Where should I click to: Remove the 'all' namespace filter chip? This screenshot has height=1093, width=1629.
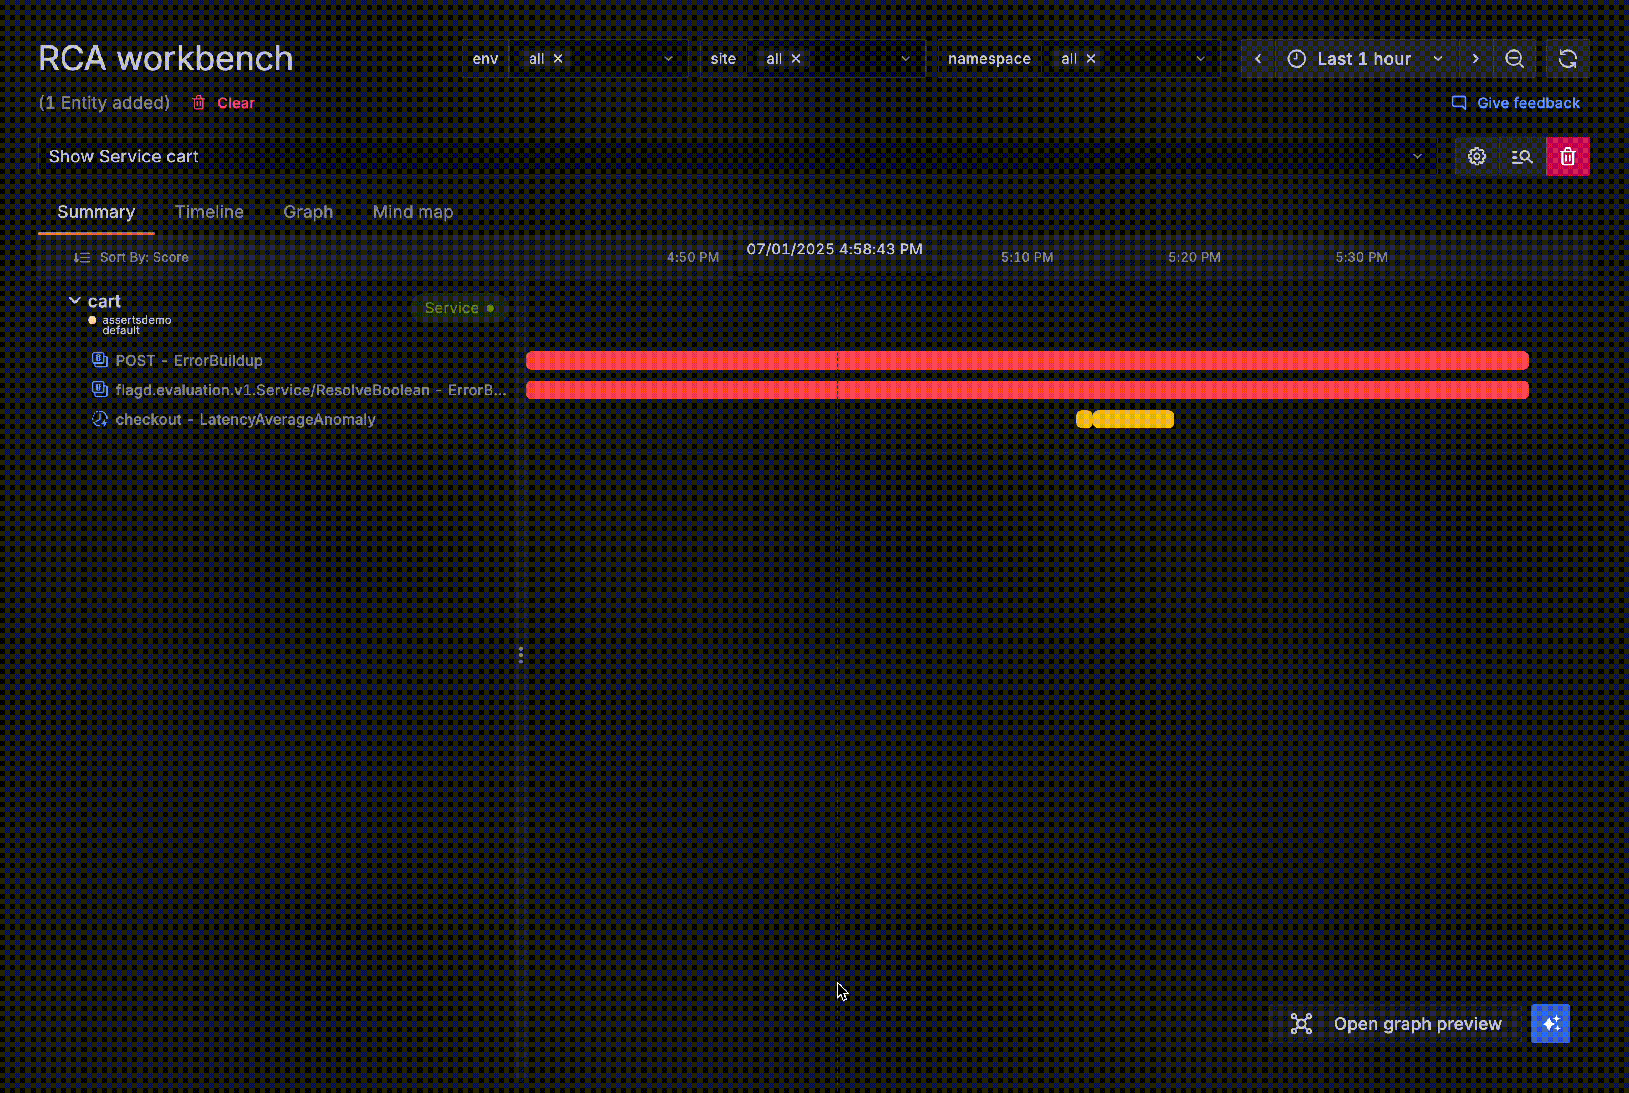pyautogui.click(x=1091, y=59)
